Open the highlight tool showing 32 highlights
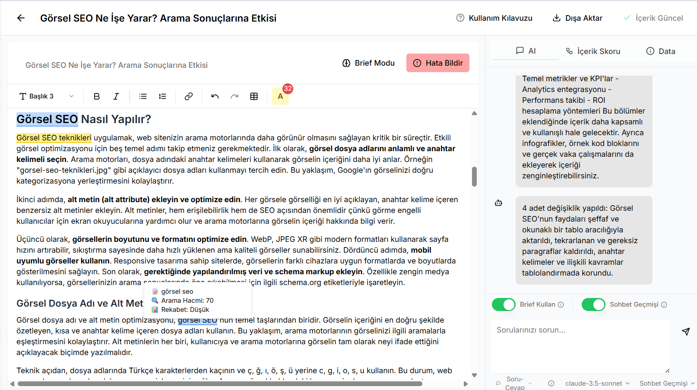 [280, 96]
